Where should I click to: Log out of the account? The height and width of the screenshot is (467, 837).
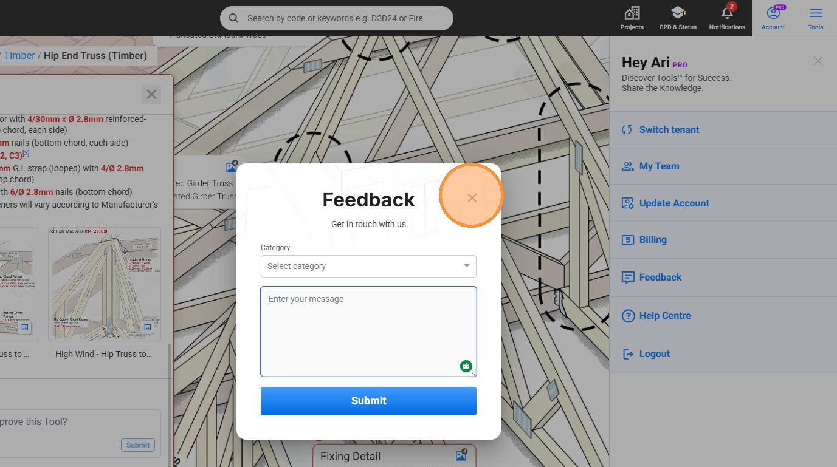654,354
